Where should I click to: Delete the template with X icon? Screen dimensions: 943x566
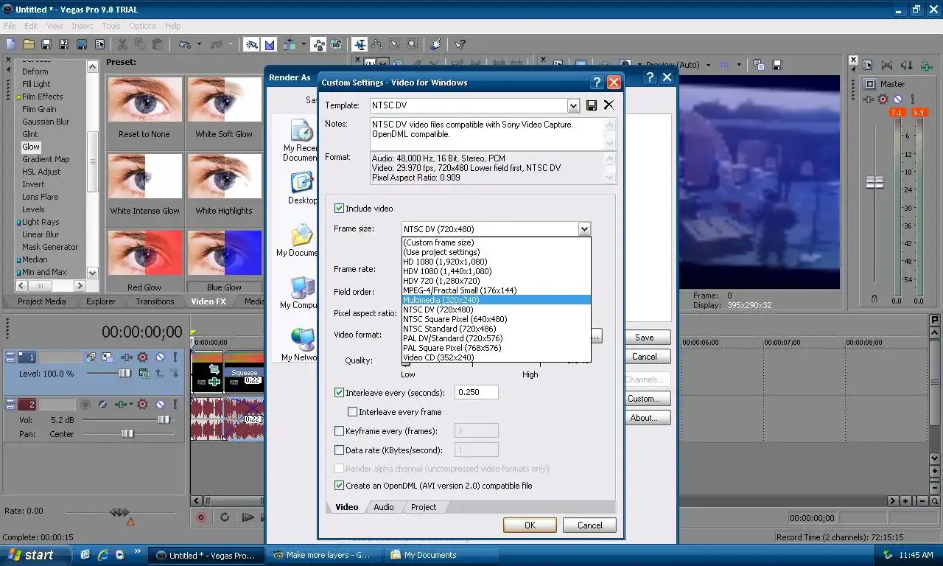[x=609, y=105]
